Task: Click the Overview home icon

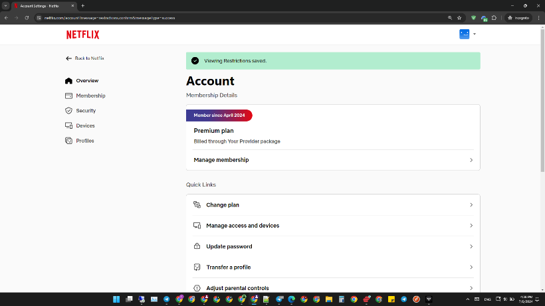Action: coord(69,80)
